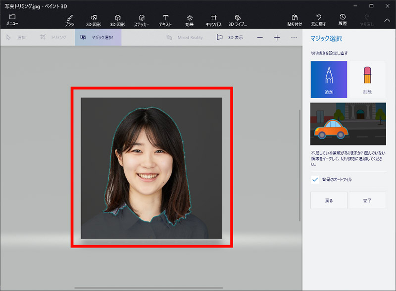396x291 pixels.
Task: Open the 3D ライブラリ panel
Action: pos(238,20)
